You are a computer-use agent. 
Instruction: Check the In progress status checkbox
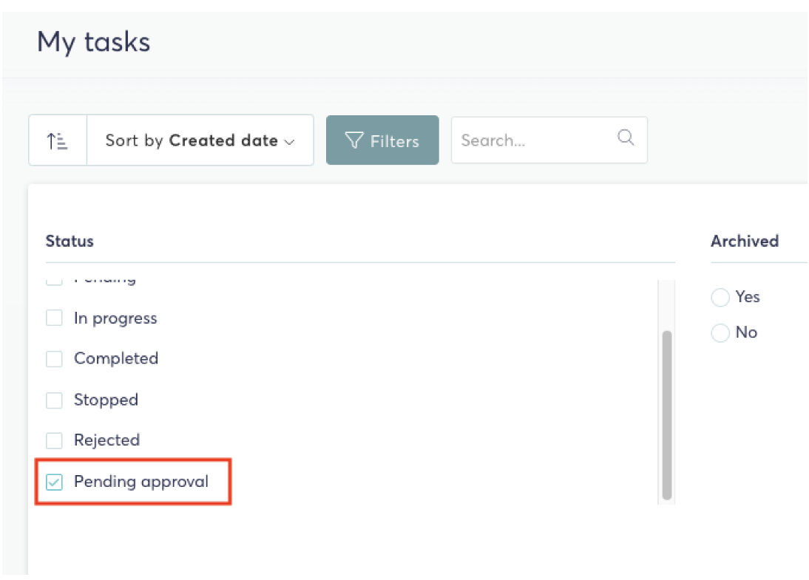54,318
